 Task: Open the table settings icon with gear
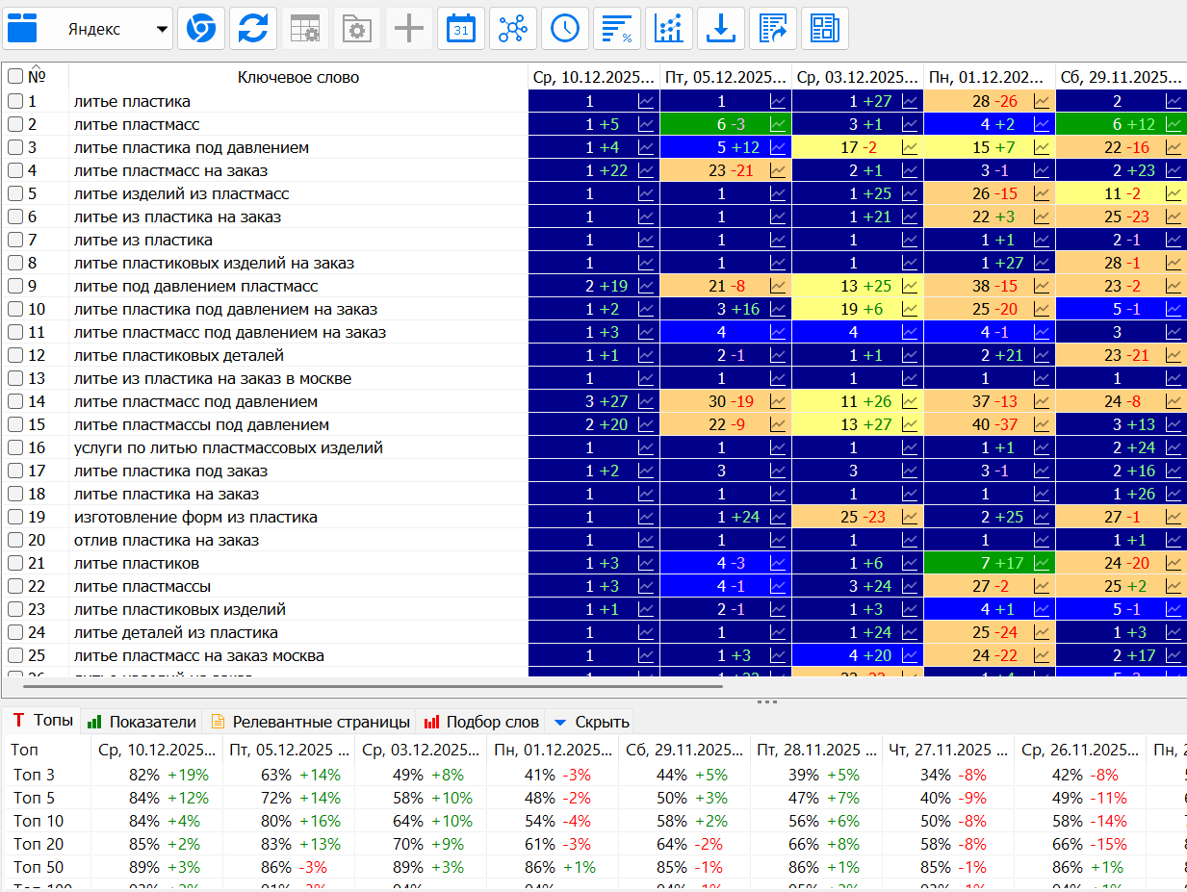pos(305,29)
